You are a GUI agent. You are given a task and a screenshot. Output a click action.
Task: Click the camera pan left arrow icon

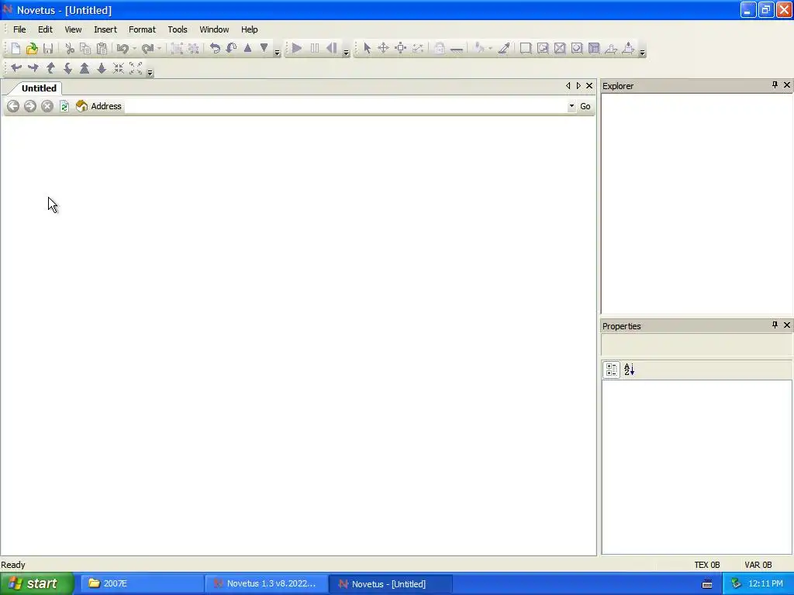(x=16, y=68)
